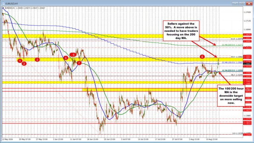Viewport: 254px width, 143px height.
Task: Click the 38.2 - 1.15241 Fibonacci label
Action: [237, 75]
